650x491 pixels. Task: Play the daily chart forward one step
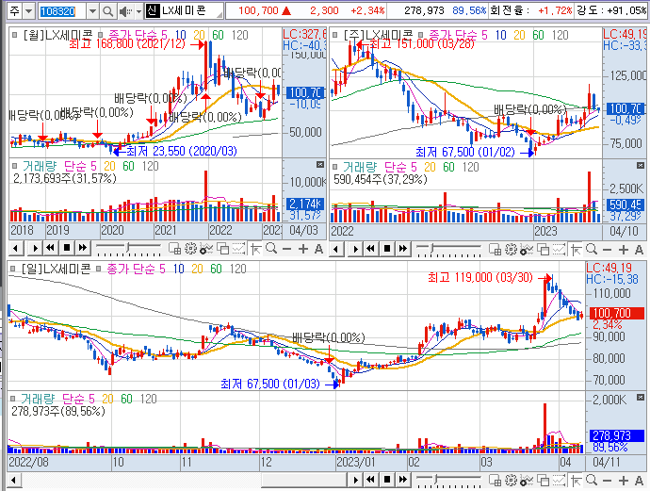click(x=355, y=480)
